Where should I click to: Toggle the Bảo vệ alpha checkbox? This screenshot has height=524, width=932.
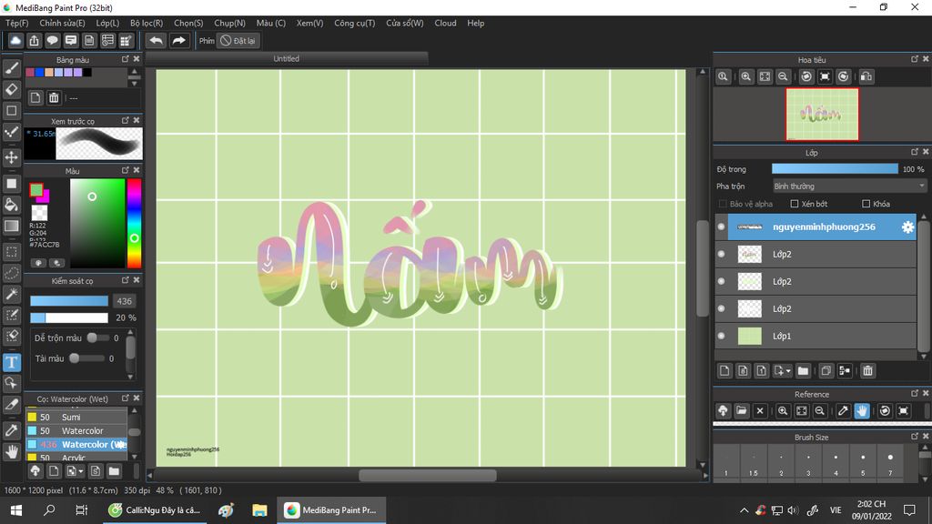pyautogui.click(x=722, y=204)
